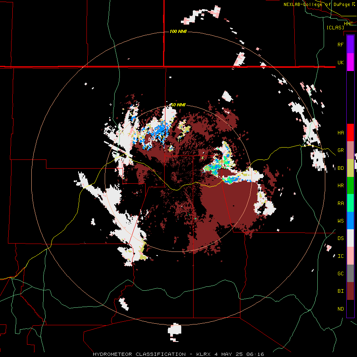Click the NEXLAB-College of DuPage credit text
Viewport: 357px width, 357px height.
pos(317,4)
